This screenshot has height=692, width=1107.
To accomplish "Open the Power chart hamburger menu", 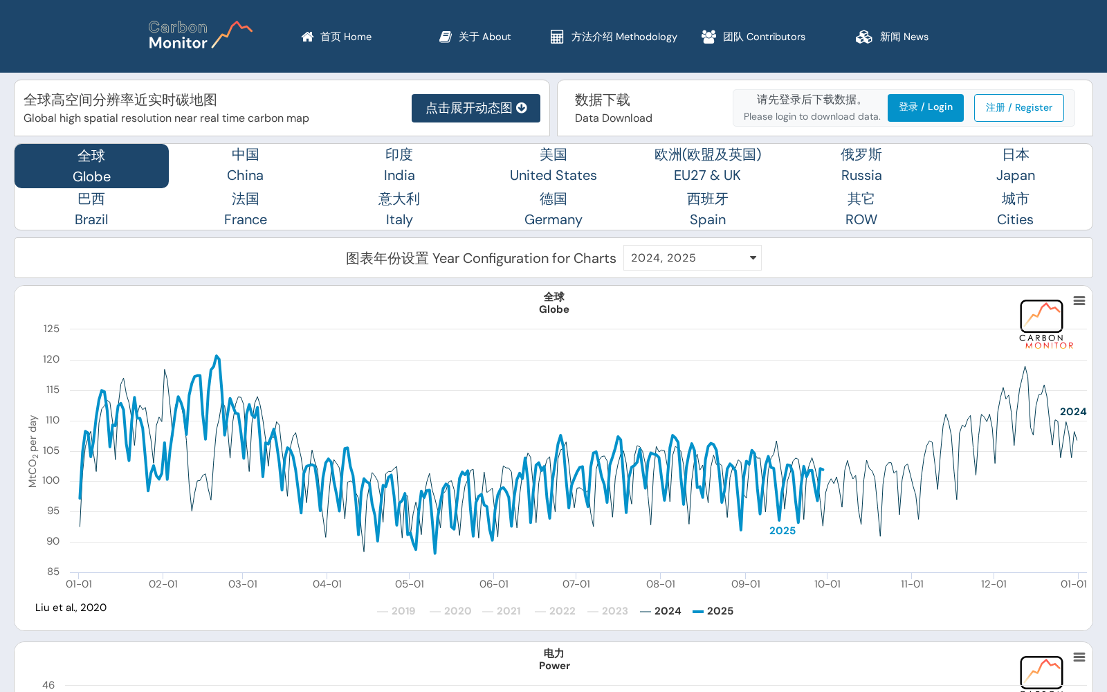I will click(x=1079, y=657).
